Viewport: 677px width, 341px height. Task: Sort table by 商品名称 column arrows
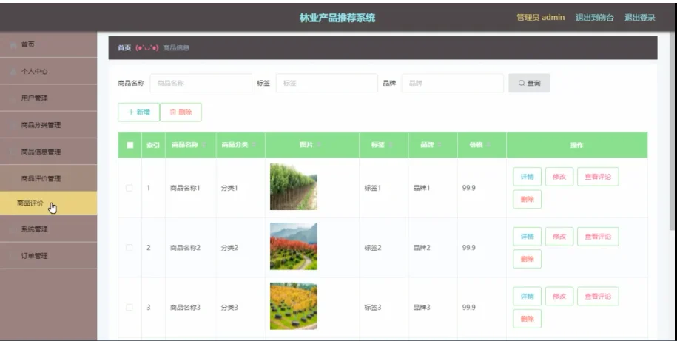click(x=203, y=145)
